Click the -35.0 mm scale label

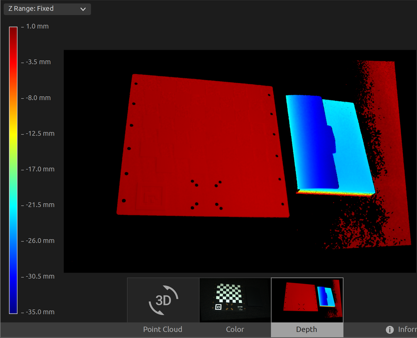click(40, 312)
